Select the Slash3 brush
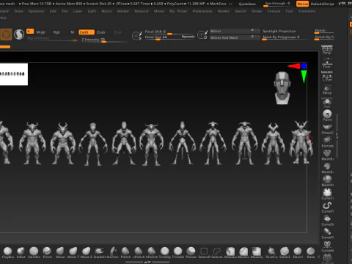This screenshot has height=264, width=352. [285, 252]
